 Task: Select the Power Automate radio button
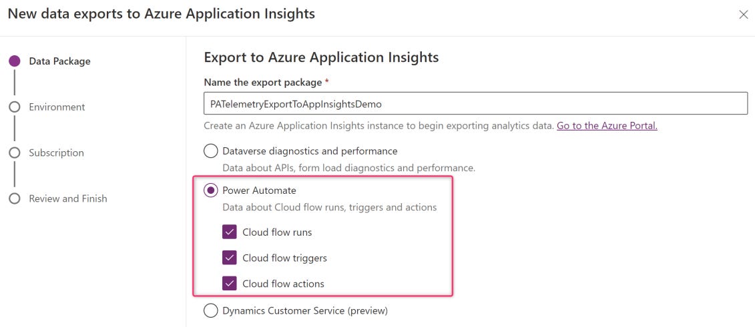point(211,190)
